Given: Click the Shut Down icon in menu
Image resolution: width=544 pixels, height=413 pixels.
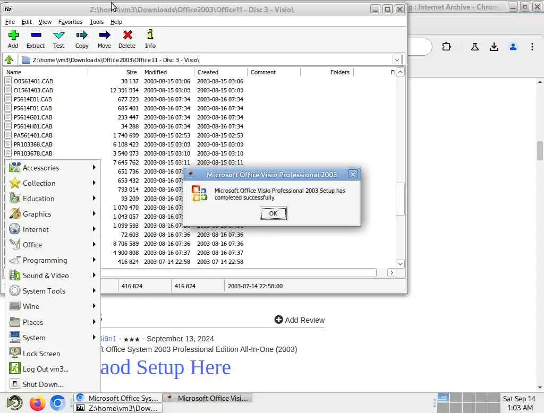Looking at the screenshot, I should [x=14, y=384].
